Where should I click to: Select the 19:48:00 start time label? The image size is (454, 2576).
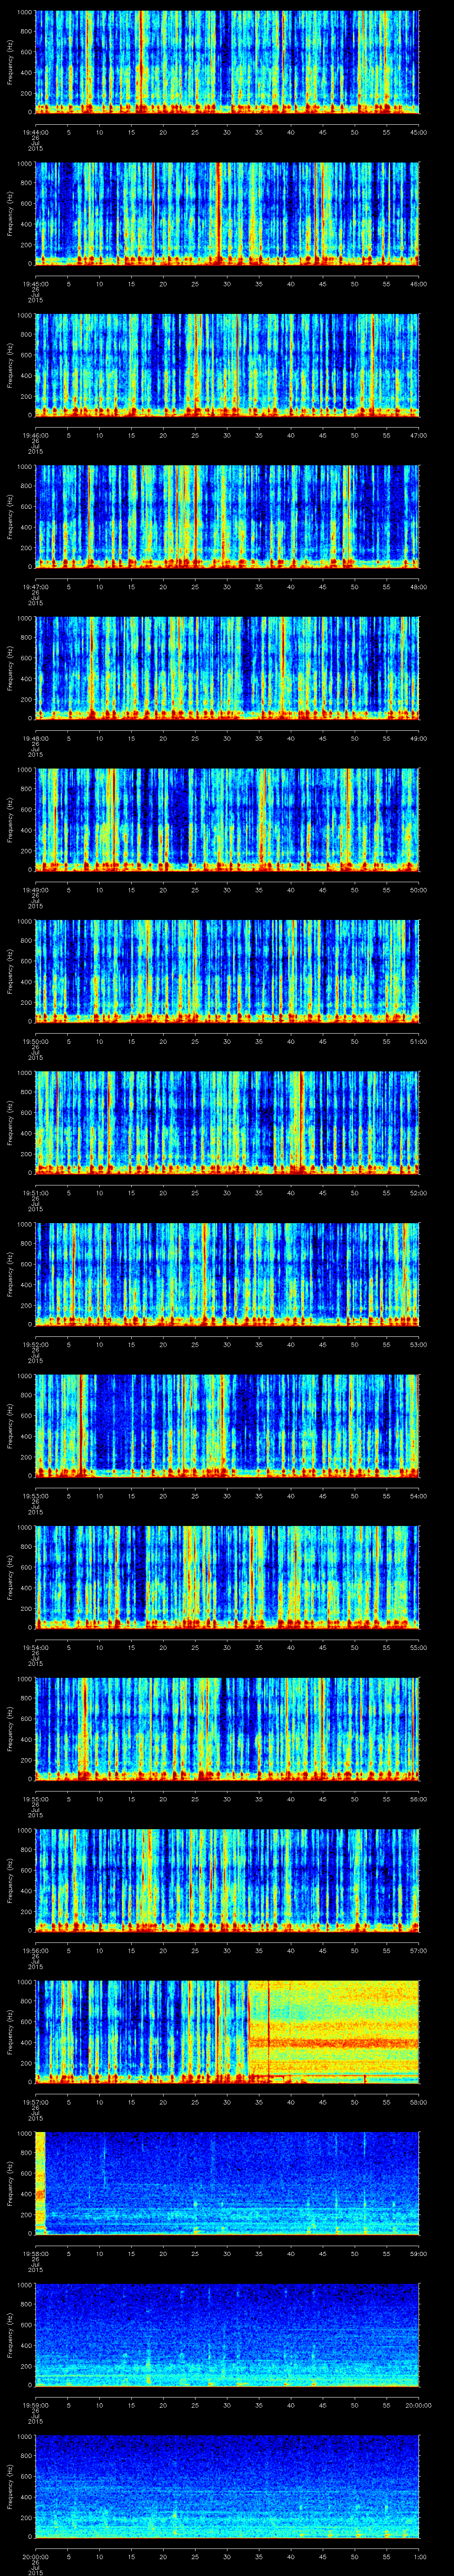pyautogui.click(x=36, y=737)
